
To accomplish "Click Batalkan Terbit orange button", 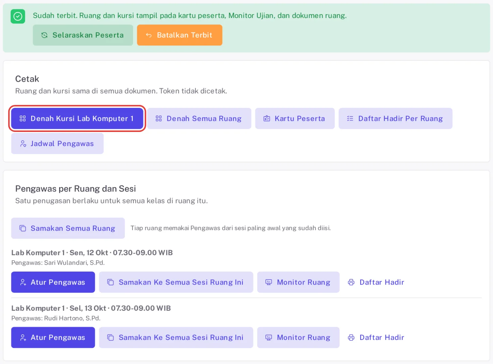I will (179, 35).
